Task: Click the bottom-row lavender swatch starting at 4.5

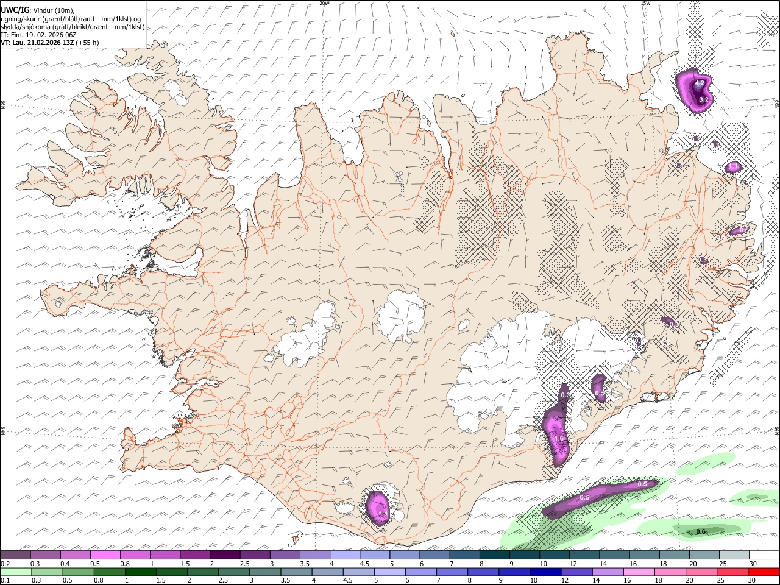Action: point(358,572)
